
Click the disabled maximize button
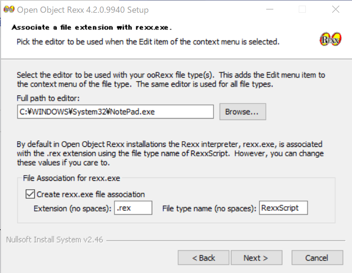coord(302,9)
